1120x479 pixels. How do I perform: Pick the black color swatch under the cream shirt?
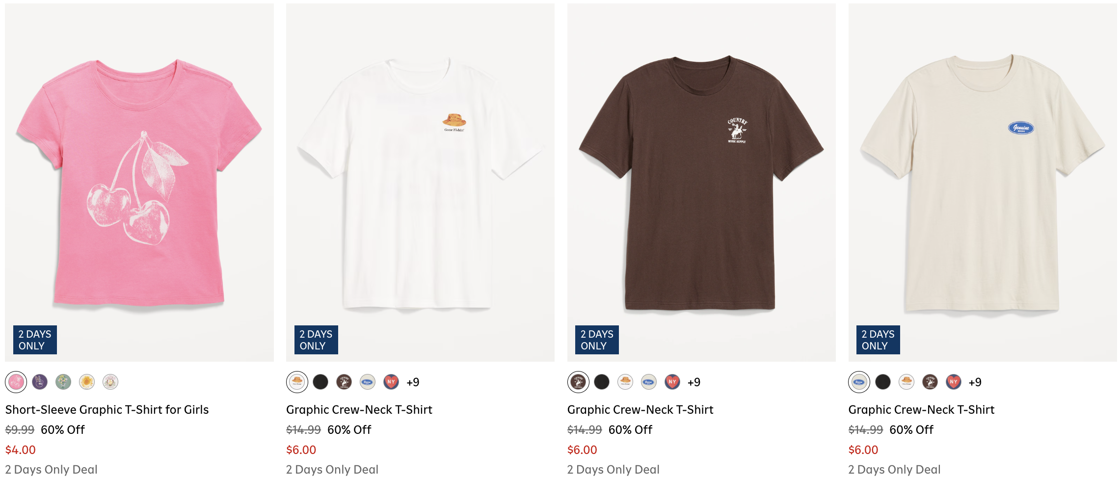[x=883, y=382]
